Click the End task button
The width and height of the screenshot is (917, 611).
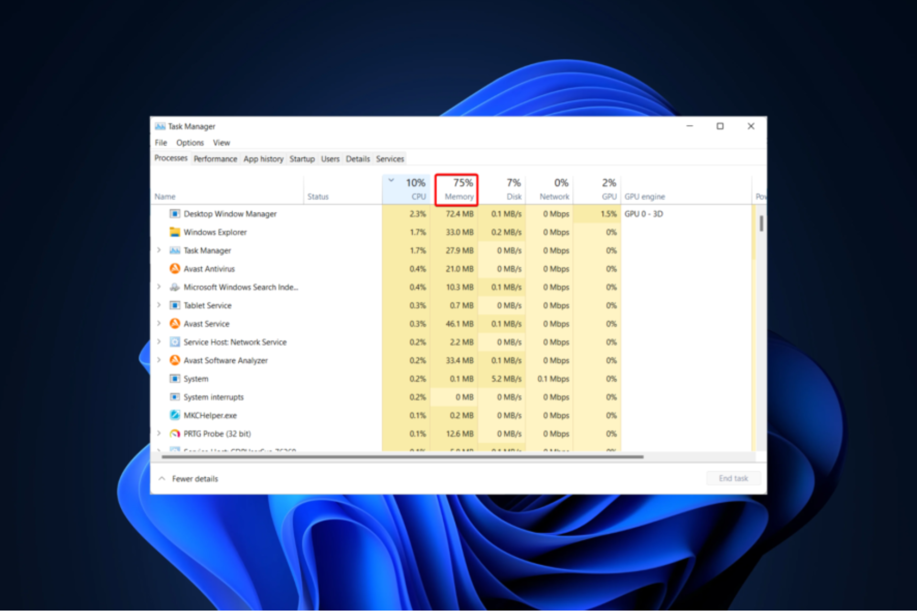[733, 478]
